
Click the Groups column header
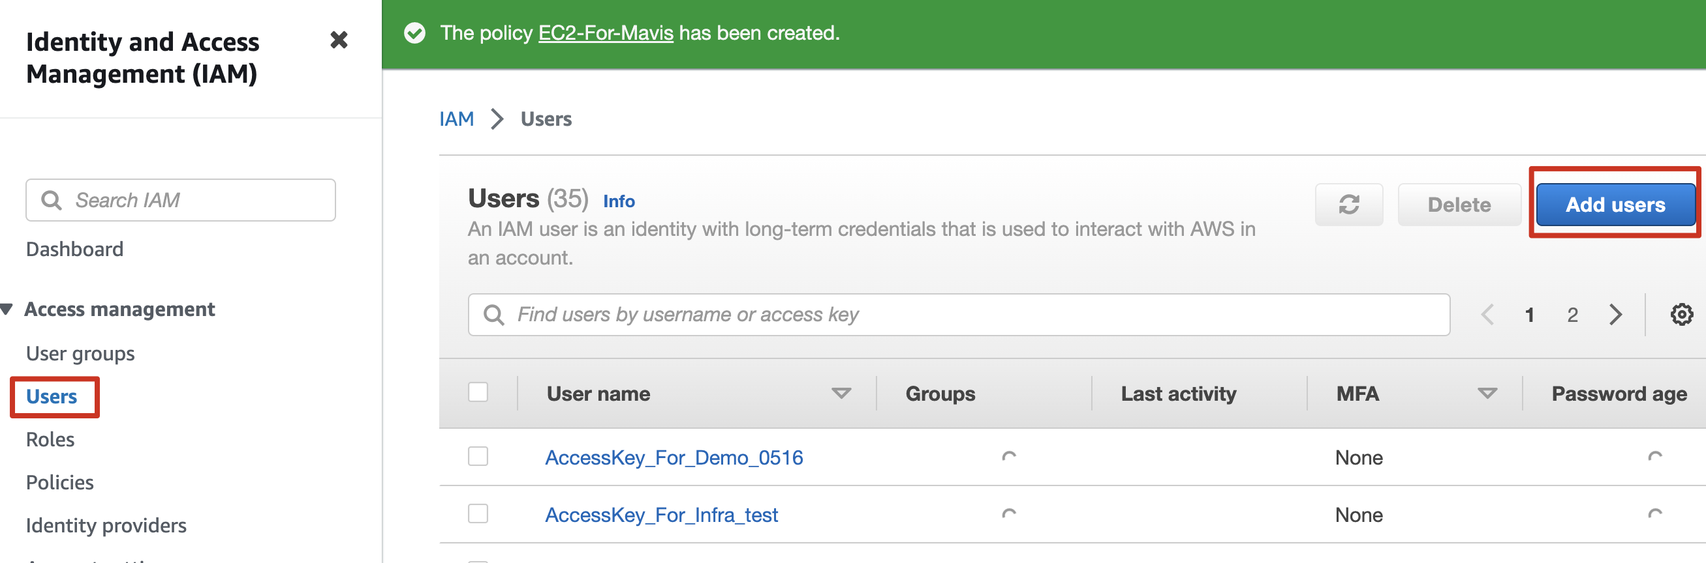[x=940, y=394]
